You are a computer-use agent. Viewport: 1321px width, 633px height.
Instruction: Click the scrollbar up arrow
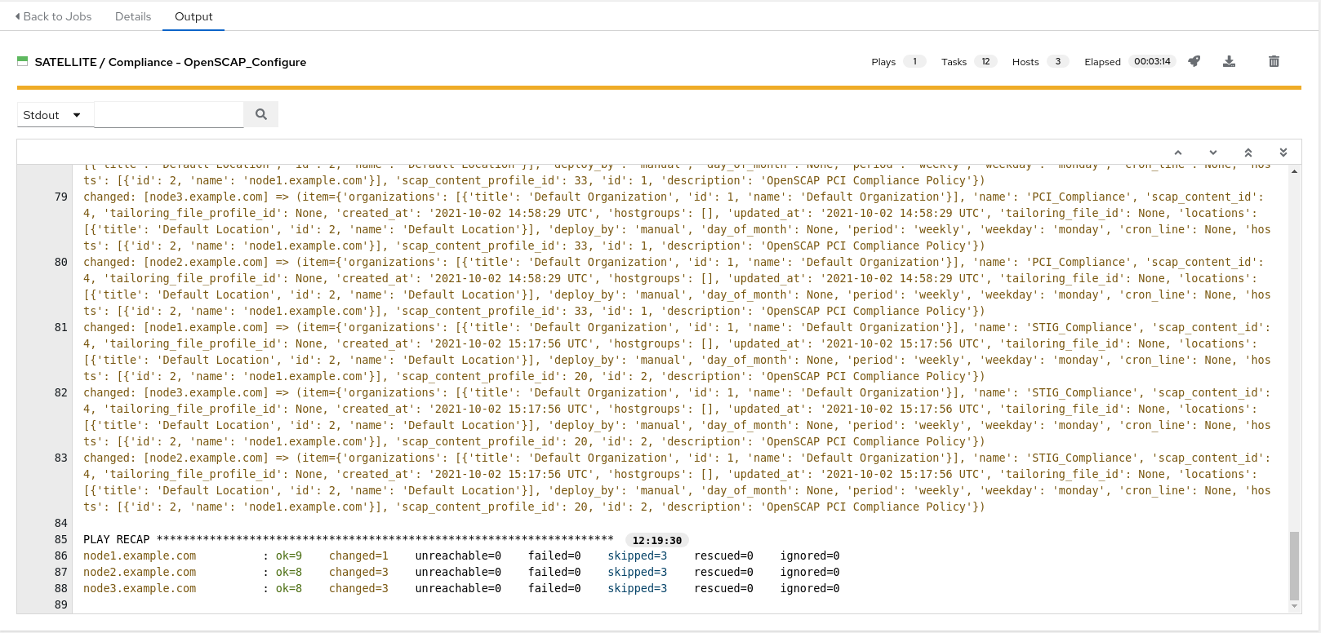coord(1294,171)
